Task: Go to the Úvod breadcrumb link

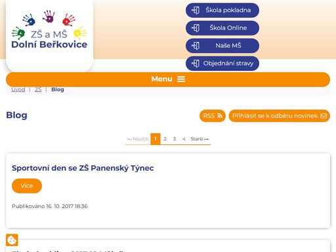Action: coord(18,89)
